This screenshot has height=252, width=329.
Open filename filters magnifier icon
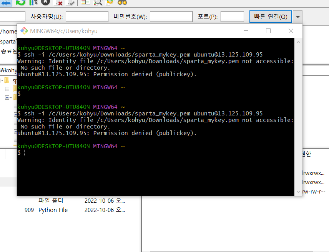tap(98, 3)
